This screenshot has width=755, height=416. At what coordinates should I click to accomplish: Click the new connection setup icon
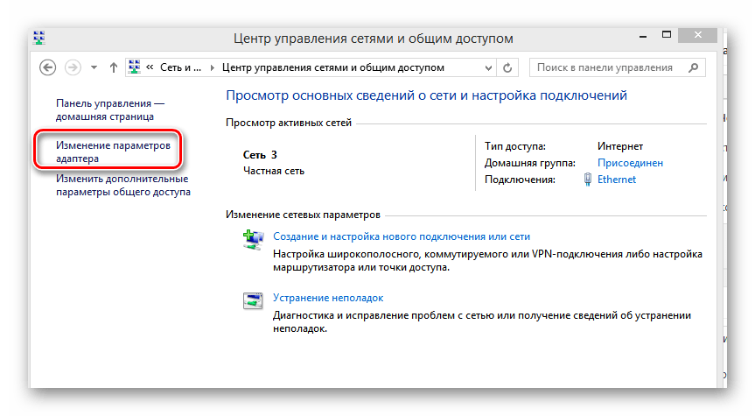pos(252,240)
